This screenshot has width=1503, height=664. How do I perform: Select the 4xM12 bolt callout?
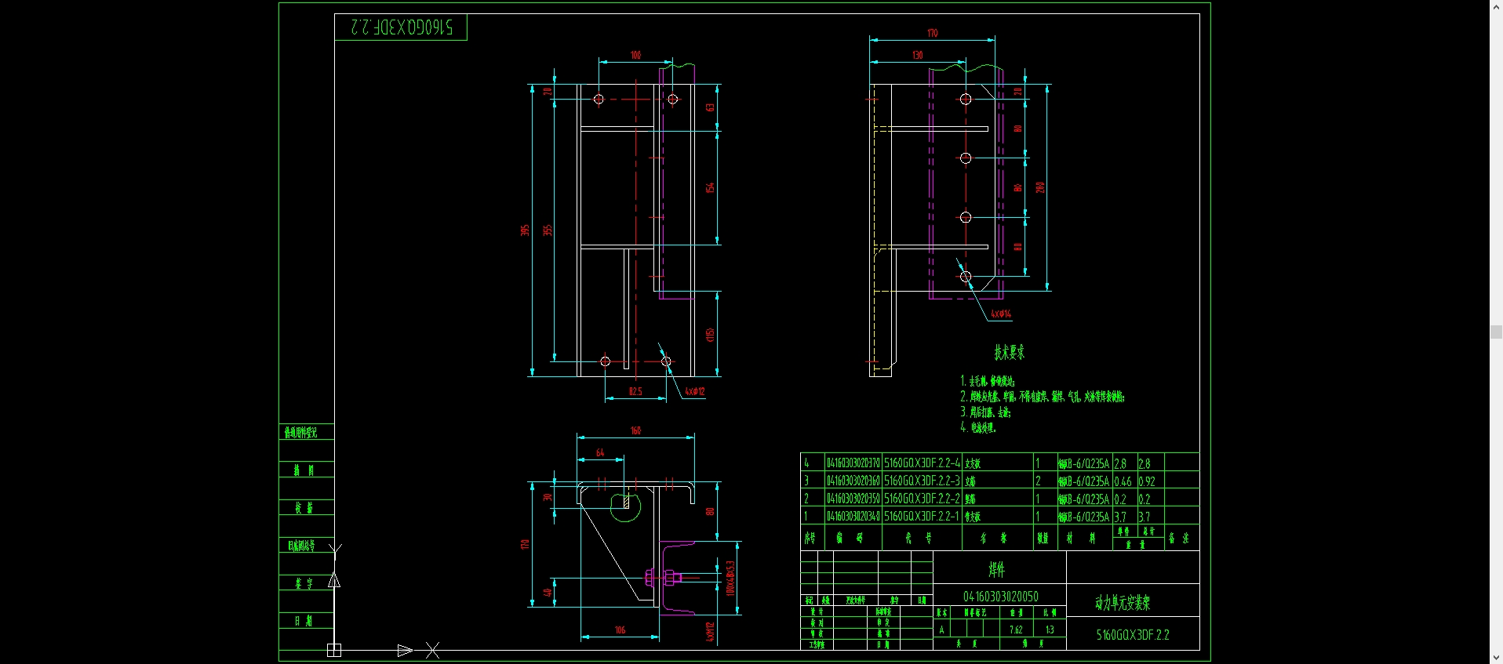[x=710, y=632]
